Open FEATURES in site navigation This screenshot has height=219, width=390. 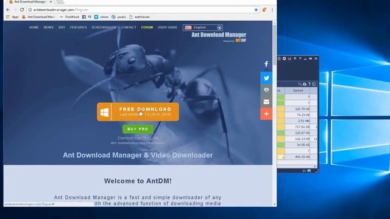pyautogui.click(x=79, y=27)
